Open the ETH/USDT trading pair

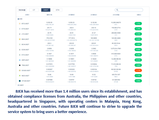click(x=25, y=29)
